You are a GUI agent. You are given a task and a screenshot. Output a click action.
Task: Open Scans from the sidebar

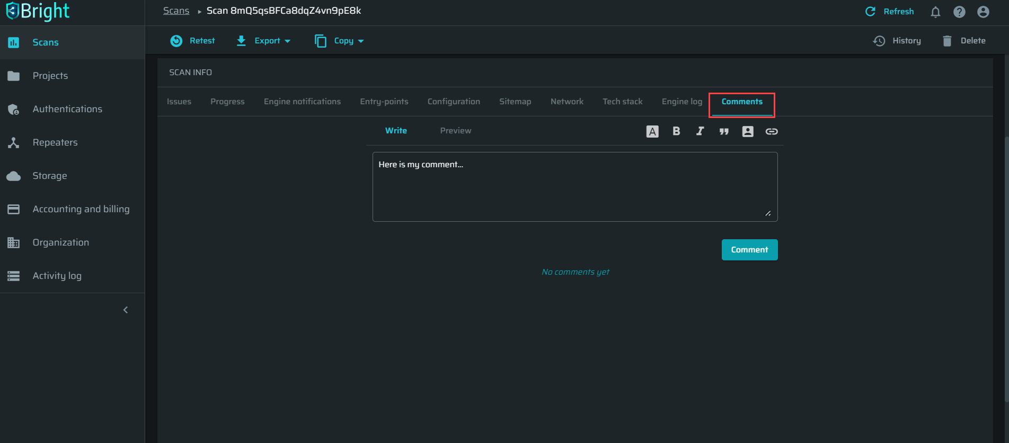click(x=72, y=42)
